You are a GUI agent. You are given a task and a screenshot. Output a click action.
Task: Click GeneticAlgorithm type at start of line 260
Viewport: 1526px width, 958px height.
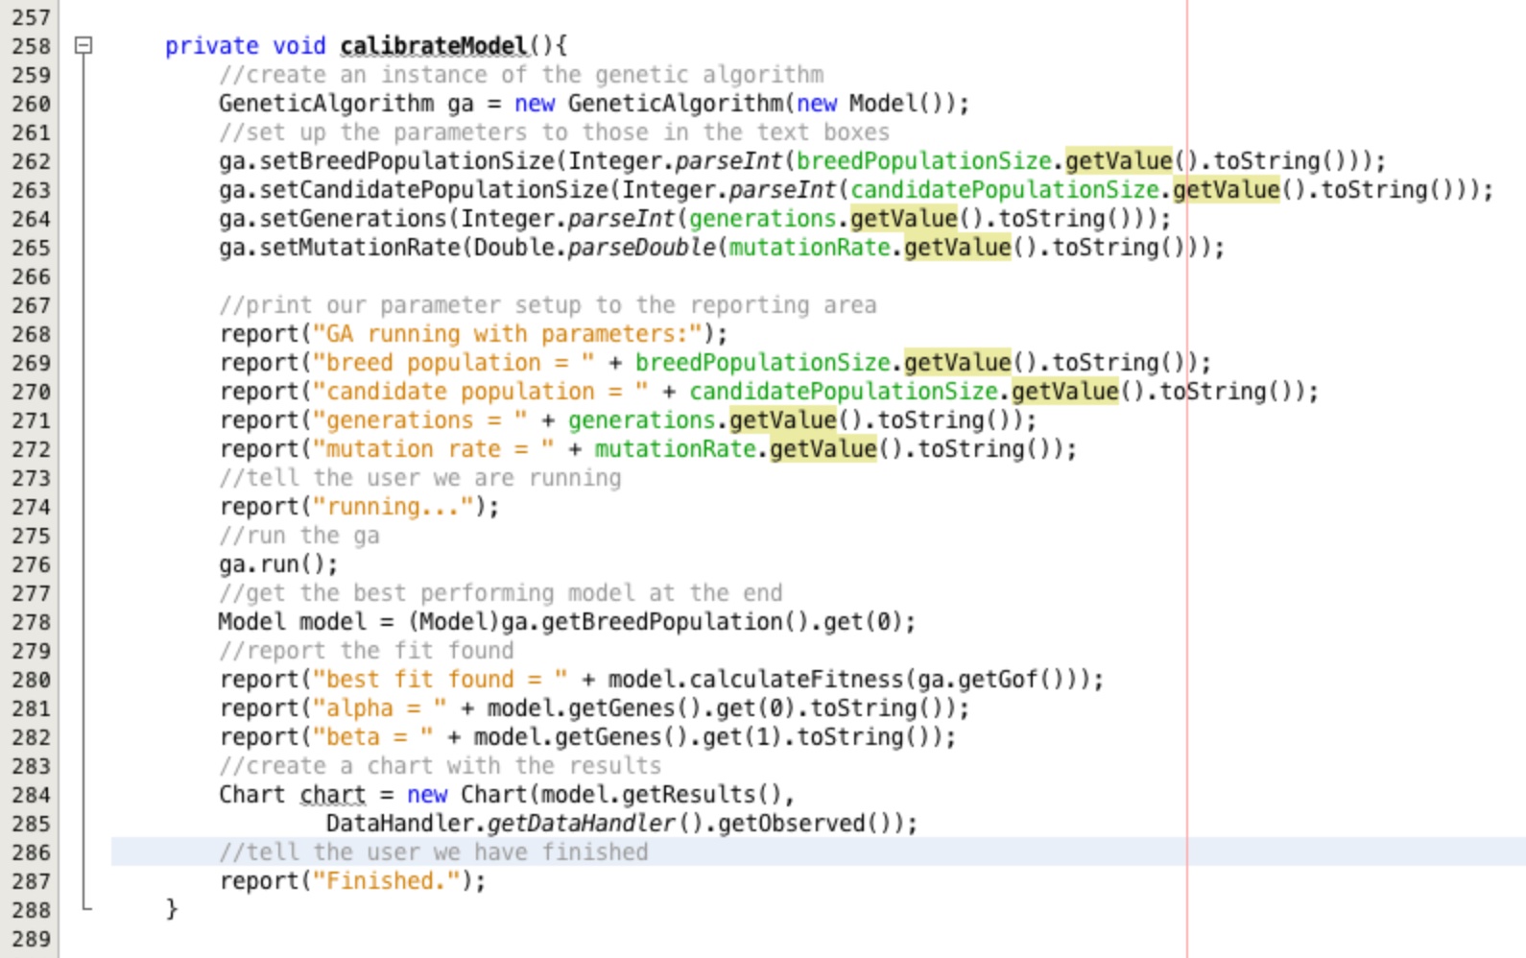click(x=326, y=104)
